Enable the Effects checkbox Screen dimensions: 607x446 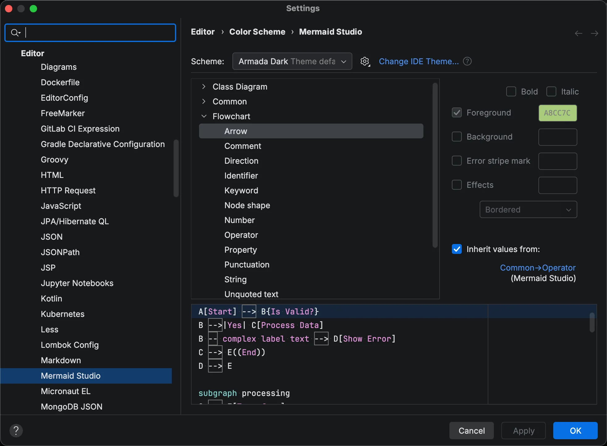pos(457,185)
